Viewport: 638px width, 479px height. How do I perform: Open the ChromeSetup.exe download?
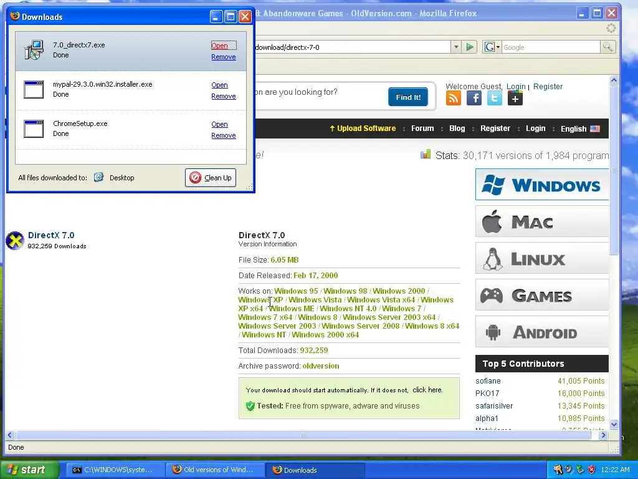click(219, 124)
